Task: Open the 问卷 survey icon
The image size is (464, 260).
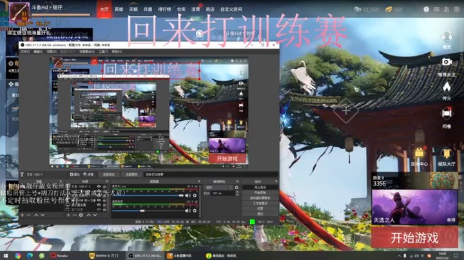Action: coord(447,114)
